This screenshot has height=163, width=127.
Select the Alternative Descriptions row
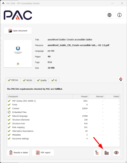(x=63, y=131)
